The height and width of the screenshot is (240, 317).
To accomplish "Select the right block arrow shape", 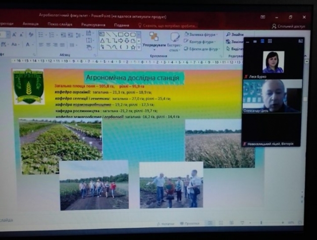I will [x=121, y=41].
